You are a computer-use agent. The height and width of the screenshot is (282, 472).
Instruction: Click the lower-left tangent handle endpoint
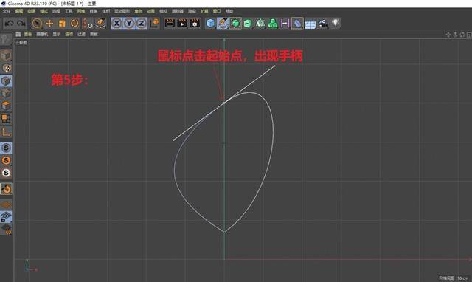click(x=173, y=140)
